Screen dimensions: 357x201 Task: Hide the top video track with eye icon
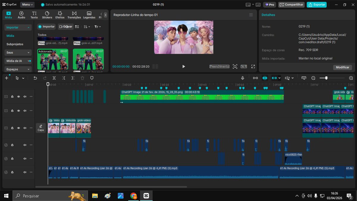[x=18, y=97]
